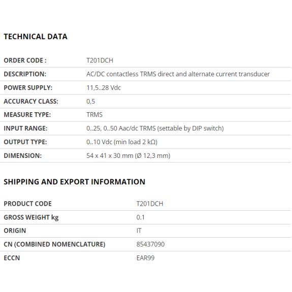Click the DIMENSION label
Viewport: 292px width, 292px height.
(x=23, y=156)
